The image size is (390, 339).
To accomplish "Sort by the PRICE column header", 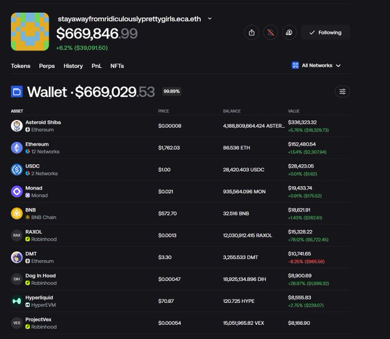I will [163, 111].
